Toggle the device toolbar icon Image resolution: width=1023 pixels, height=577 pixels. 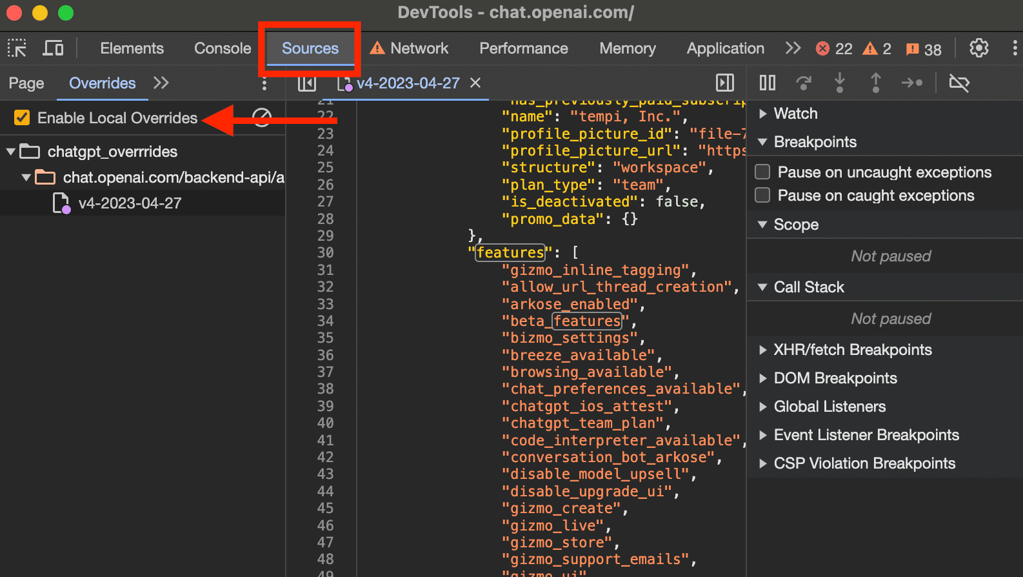pyautogui.click(x=53, y=48)
